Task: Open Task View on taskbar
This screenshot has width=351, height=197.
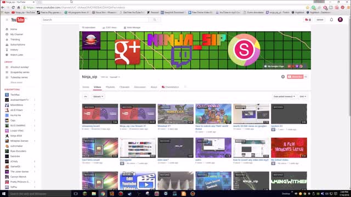Action: point(76,194)
